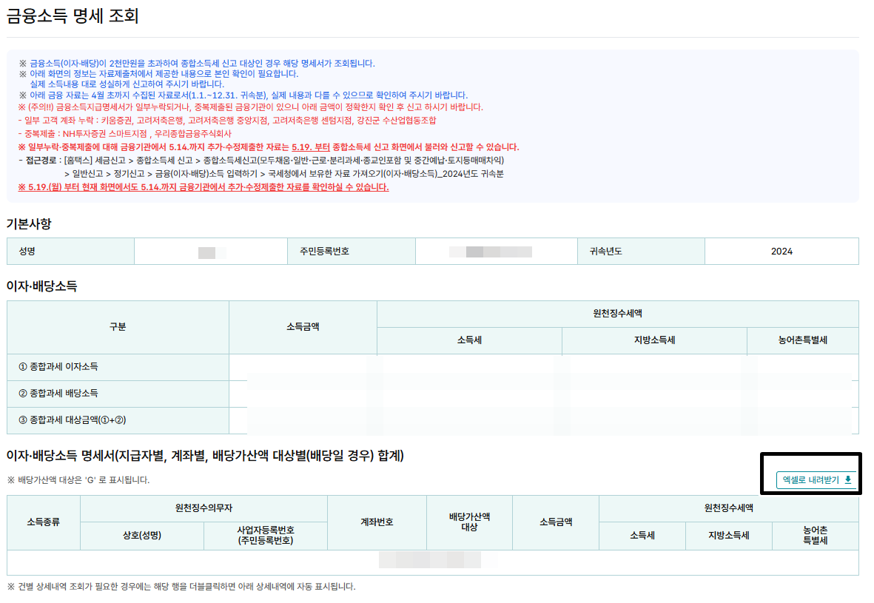The width and height of the screenshot is (874, 603).
Task: Click 소득세 header in detail table
Action: click(642, 536)
